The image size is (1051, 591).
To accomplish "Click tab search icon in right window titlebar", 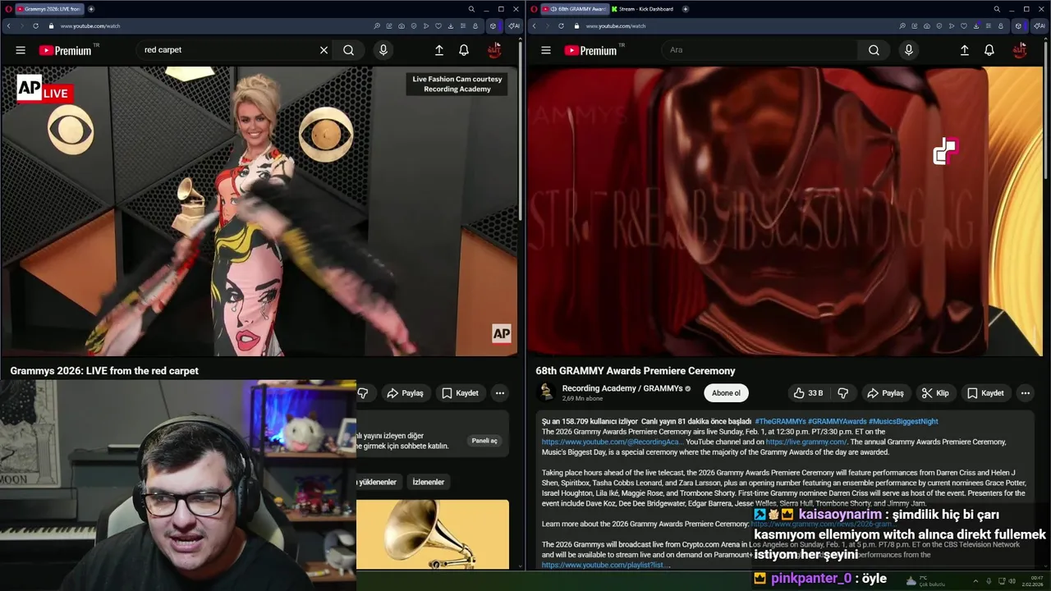I will click(997, 9).
